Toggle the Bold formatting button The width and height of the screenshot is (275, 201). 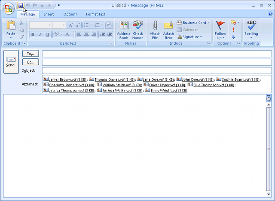point(33,34)
